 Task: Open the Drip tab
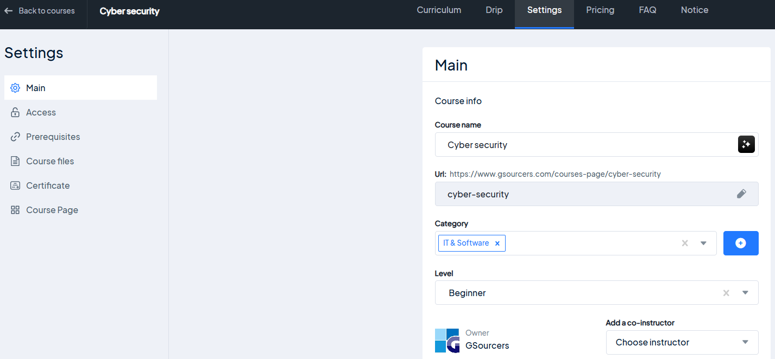tap(494, 10)
